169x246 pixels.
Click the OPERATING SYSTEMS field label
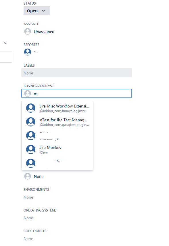point(40,210)
